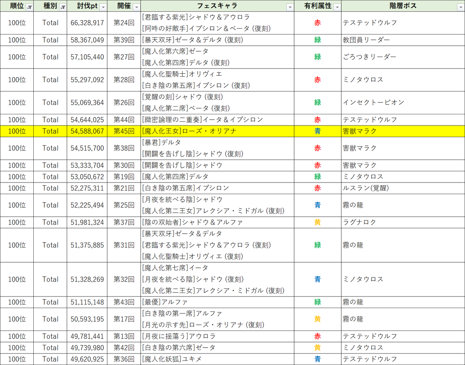Select cell with value 55,297,092
465x365 pixels.
pos(87,80)
